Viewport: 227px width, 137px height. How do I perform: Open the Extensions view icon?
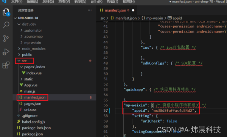[6, 65]
